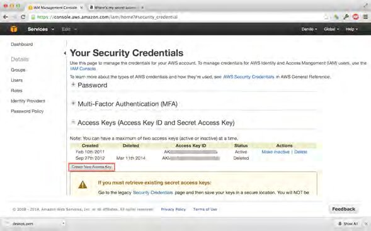The image size is (371, 231).
Task: Click the Feb 10th 2011 created date
Action: click(x=90, y=152)
